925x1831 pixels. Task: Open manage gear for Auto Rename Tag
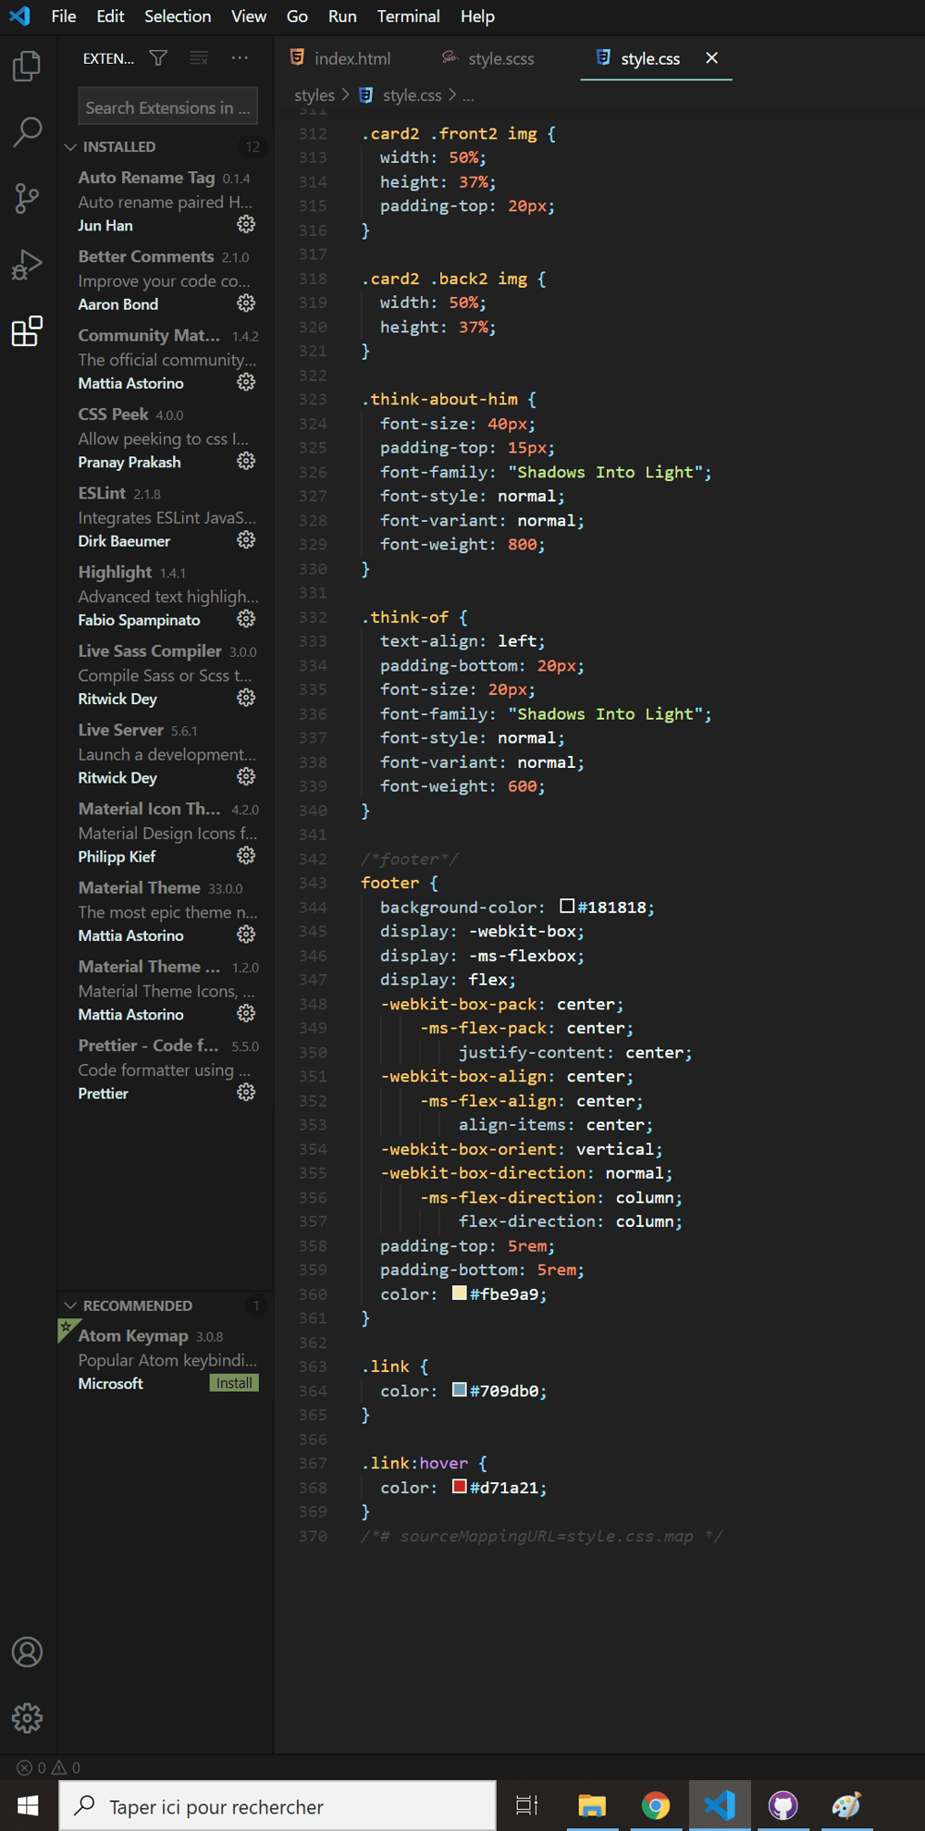(x=246, y=224)
